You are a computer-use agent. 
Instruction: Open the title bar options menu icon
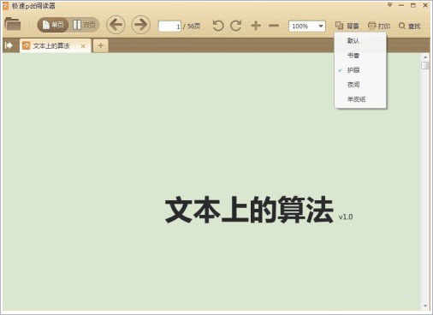[389, 5]
